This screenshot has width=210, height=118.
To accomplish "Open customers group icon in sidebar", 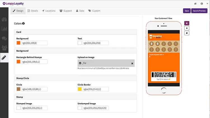I will click(x=4, y=48).
